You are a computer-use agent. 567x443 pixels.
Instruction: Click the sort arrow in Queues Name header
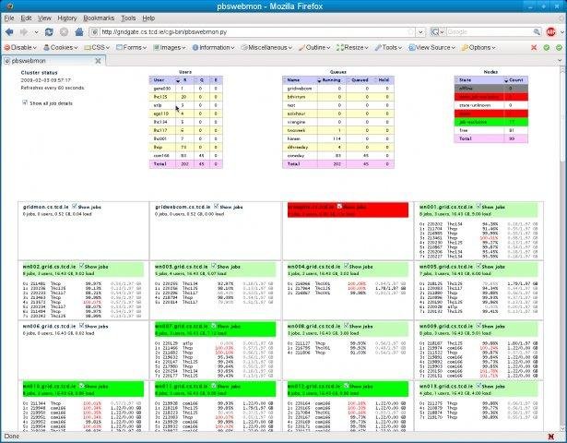click(x=319, y=80)
